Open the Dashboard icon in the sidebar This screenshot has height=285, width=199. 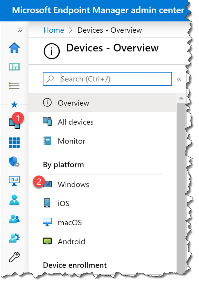[14, 67]
